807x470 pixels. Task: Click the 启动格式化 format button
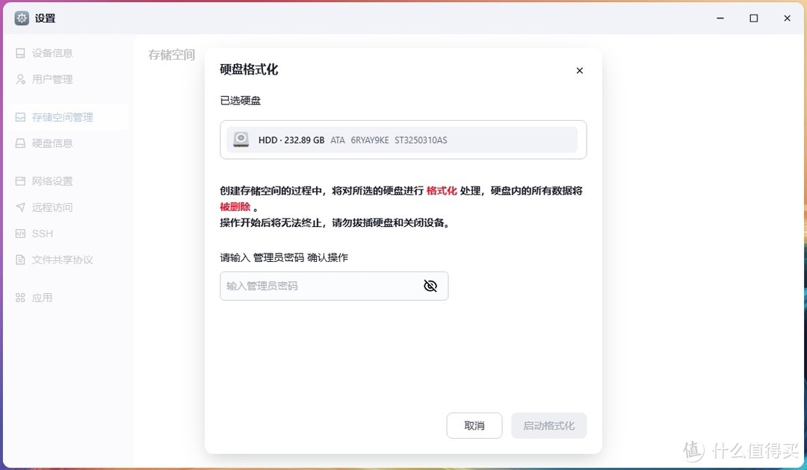coord(548,425)
